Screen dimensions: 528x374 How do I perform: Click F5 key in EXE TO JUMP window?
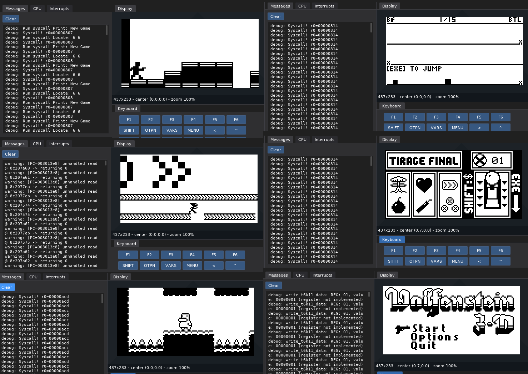pos(479,117)
